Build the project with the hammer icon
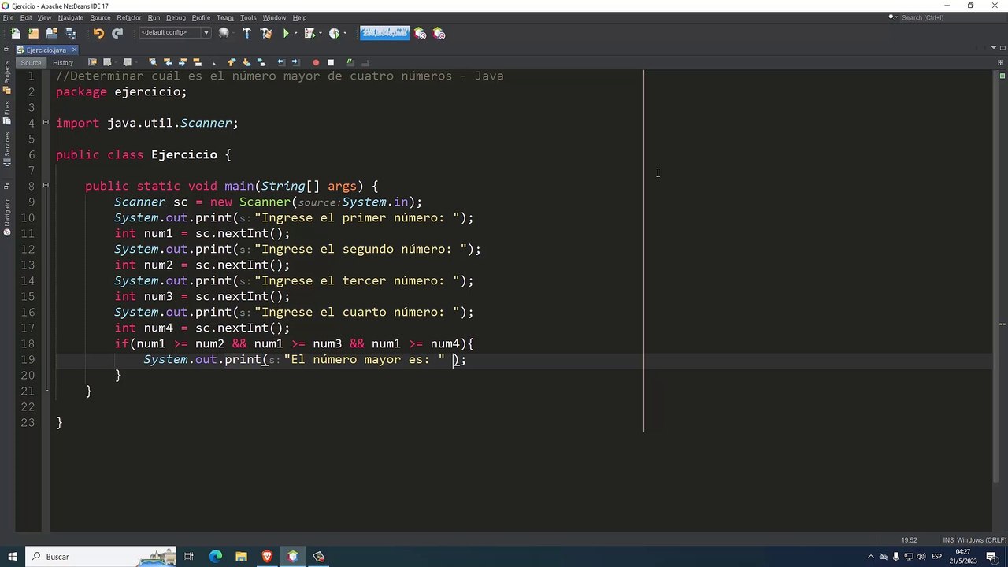The width and height of the screenshot is (1008, 567). point(246,33)
